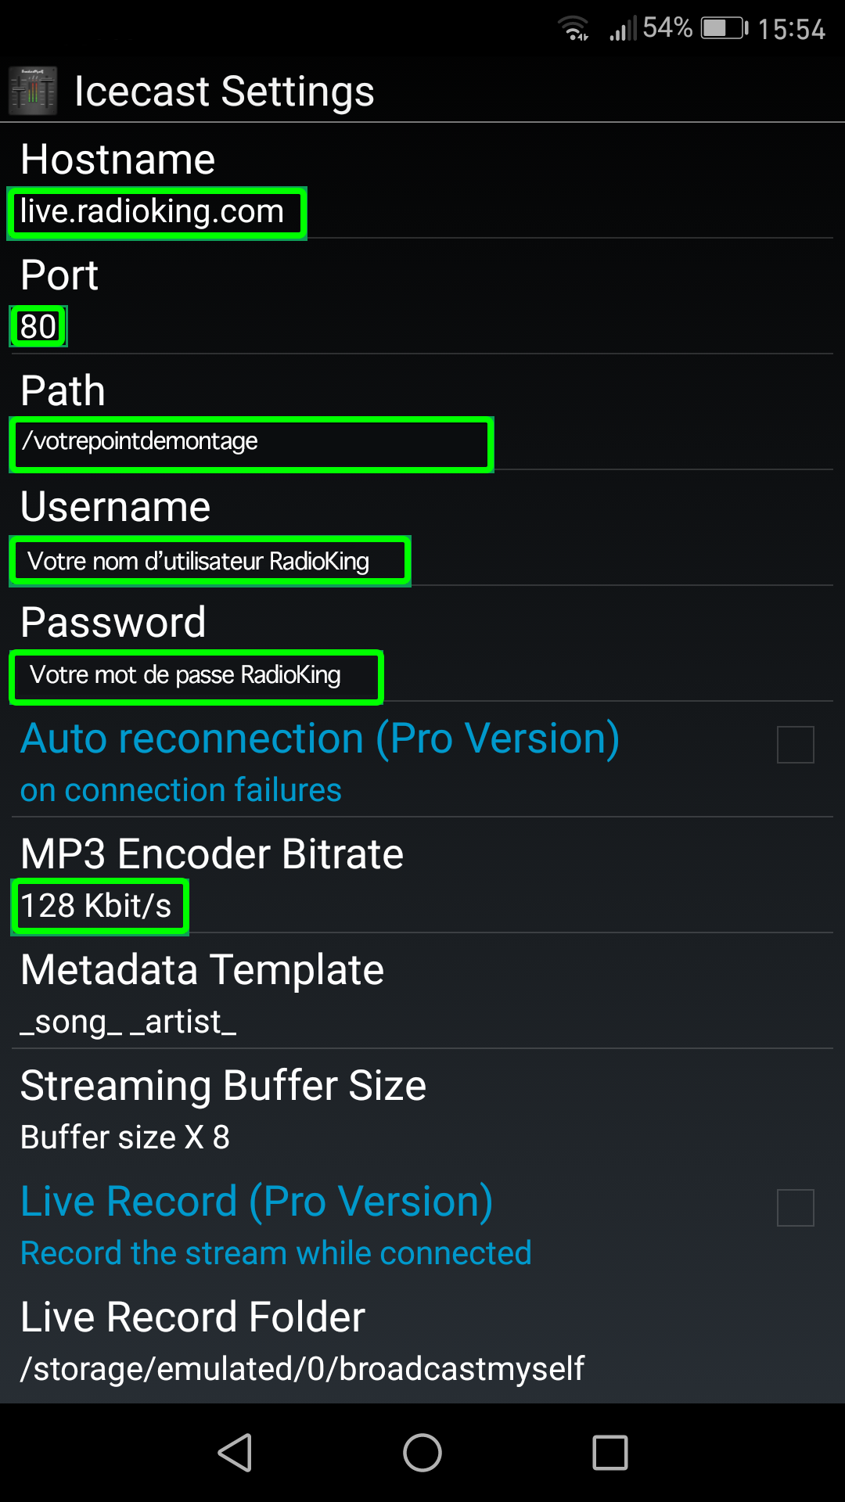Open recent apps with square button
Image resolution: width=845 pixels, height=1502 pixels.
610,1453
